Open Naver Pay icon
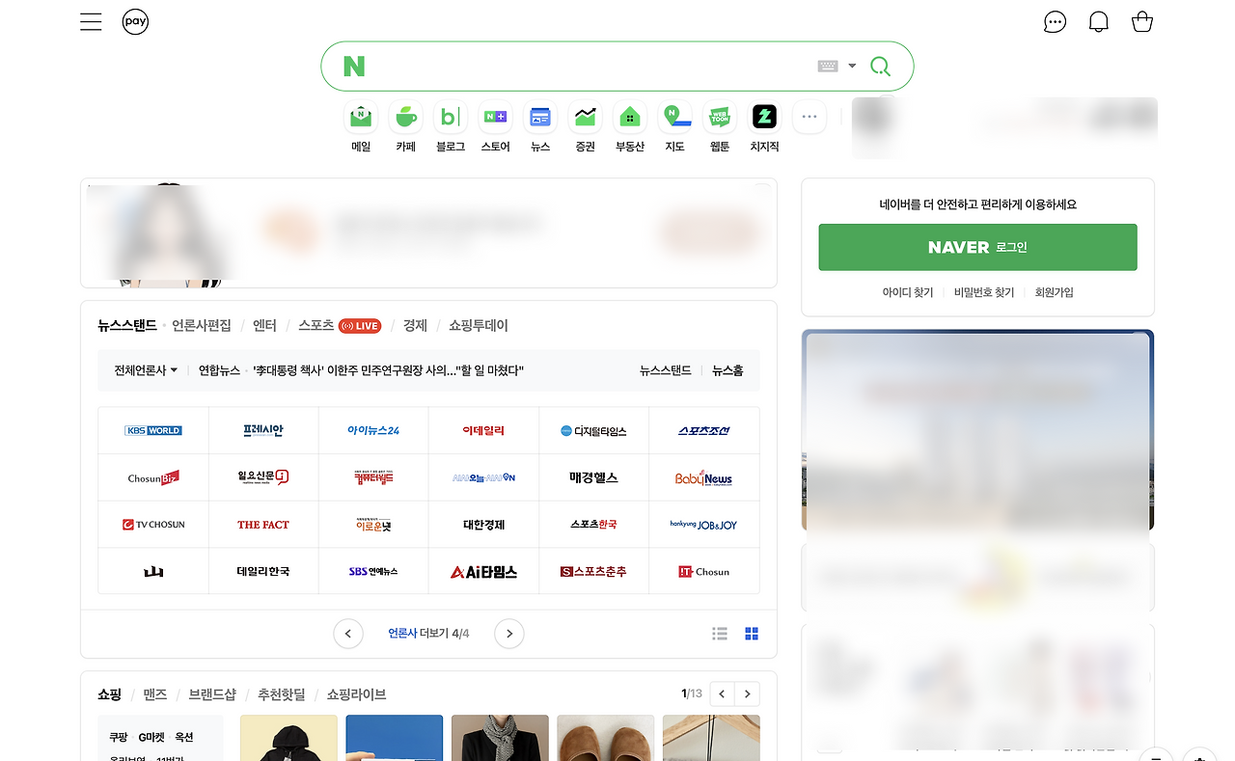Viewport: 1235px width, 761px height. pyautogui.click(x=135, y=22)
